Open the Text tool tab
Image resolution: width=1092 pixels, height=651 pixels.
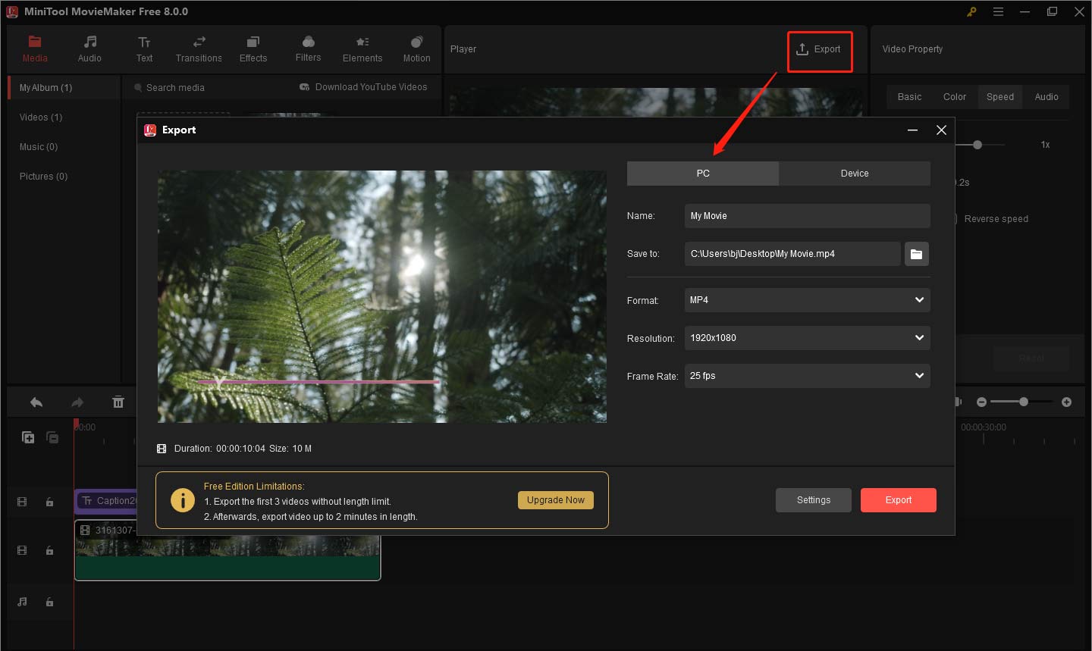[144, 49]
